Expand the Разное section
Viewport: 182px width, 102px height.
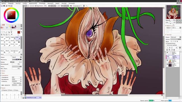point(3,88)
